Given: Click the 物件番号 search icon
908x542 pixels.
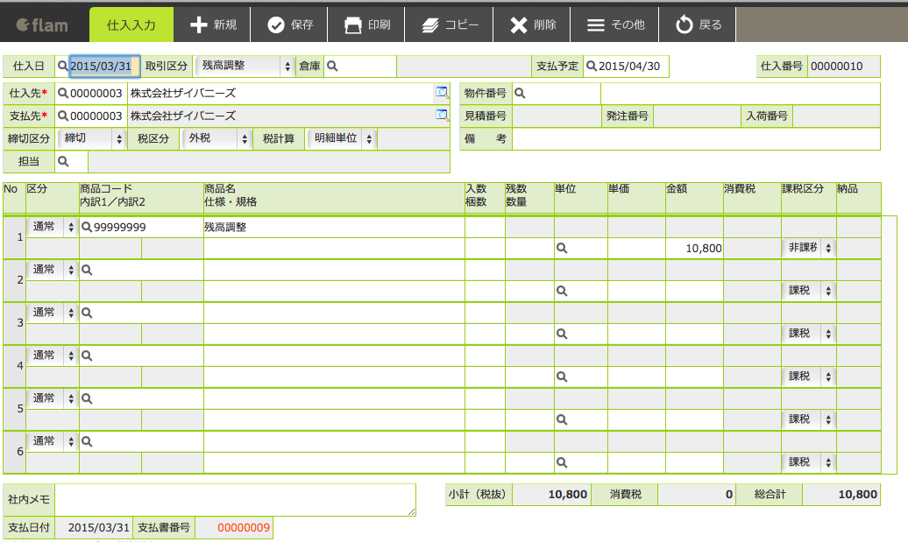Looking at the screenshot, I should pyautogui.click(x=520, y=93).
